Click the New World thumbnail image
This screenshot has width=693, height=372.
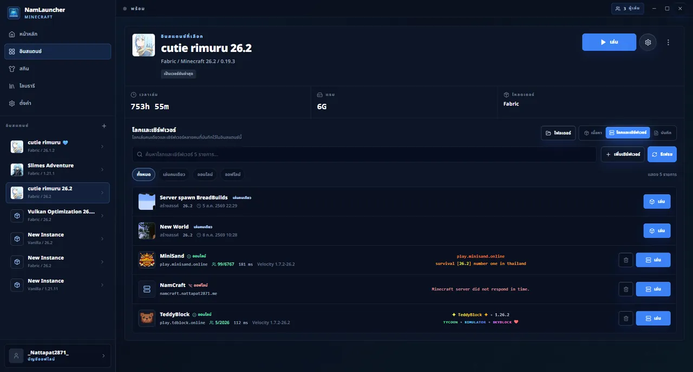147,231
